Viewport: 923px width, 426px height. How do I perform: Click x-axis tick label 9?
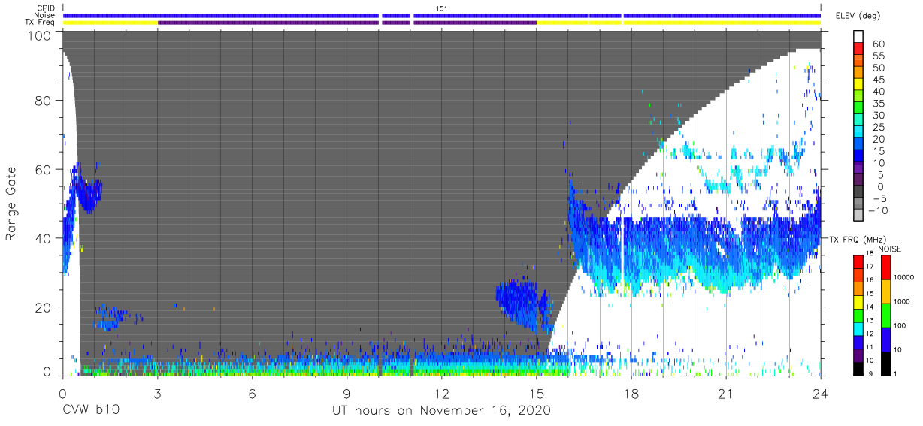point(347,393)
